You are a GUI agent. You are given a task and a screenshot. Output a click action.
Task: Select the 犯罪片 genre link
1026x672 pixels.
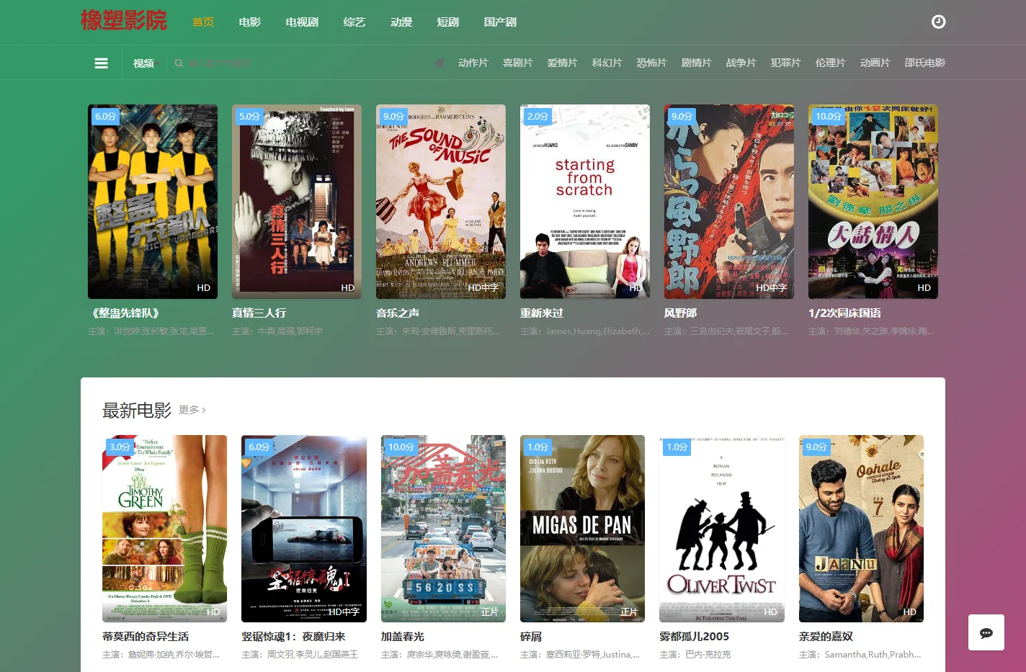click(785, 63)
